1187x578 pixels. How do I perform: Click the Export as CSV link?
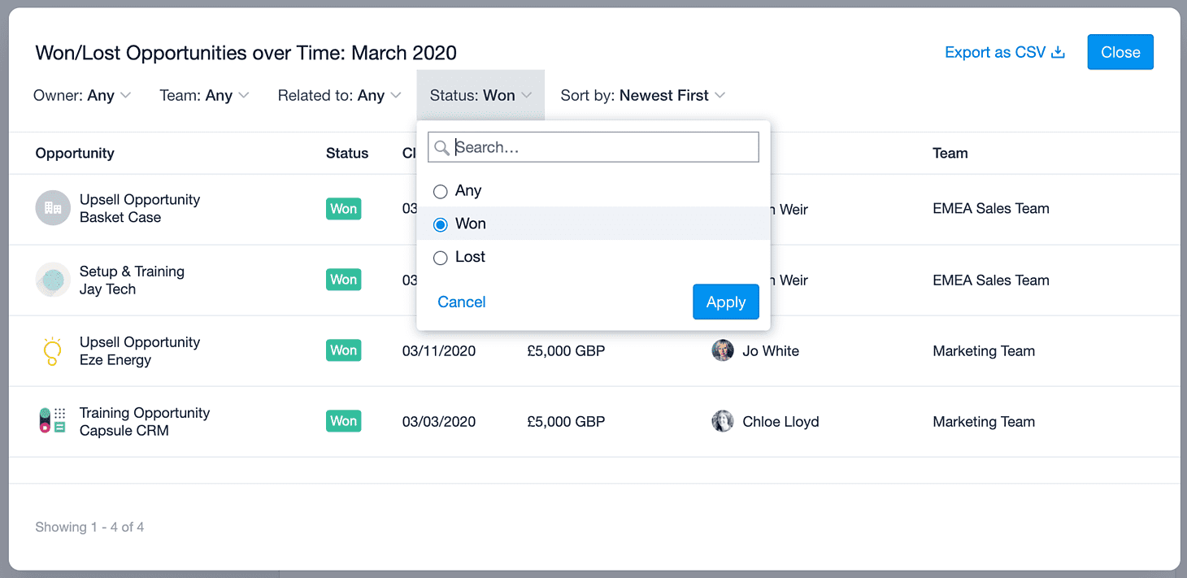click(x=1005, y=52)
